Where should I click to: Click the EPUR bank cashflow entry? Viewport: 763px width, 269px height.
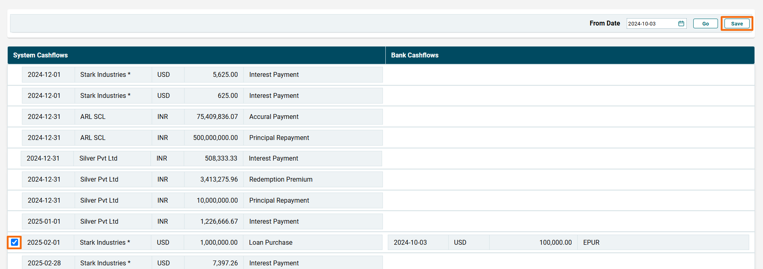pos(591,243)
